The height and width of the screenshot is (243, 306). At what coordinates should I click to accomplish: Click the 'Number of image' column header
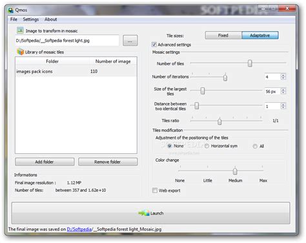click(113, 61)
